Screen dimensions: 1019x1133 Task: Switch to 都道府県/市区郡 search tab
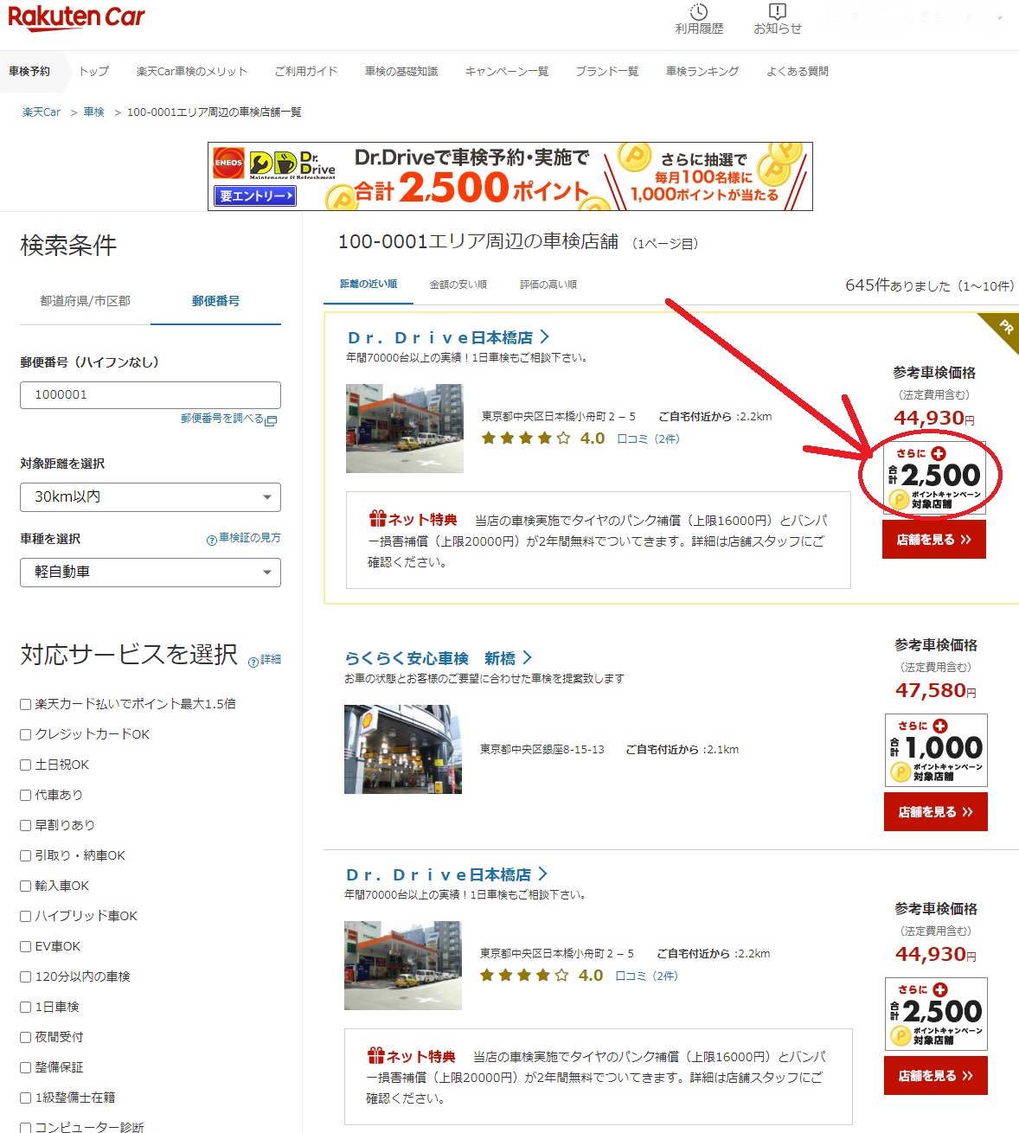(85, 301)
